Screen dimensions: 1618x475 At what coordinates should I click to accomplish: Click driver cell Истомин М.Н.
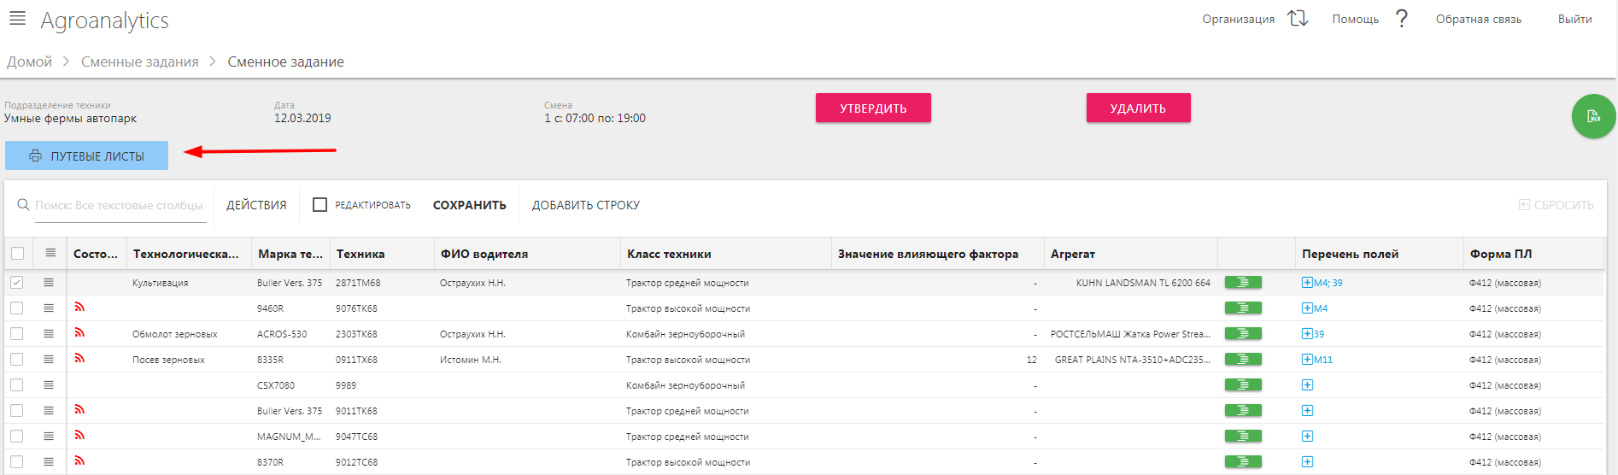pyautogui.click(x=470, y=360)
